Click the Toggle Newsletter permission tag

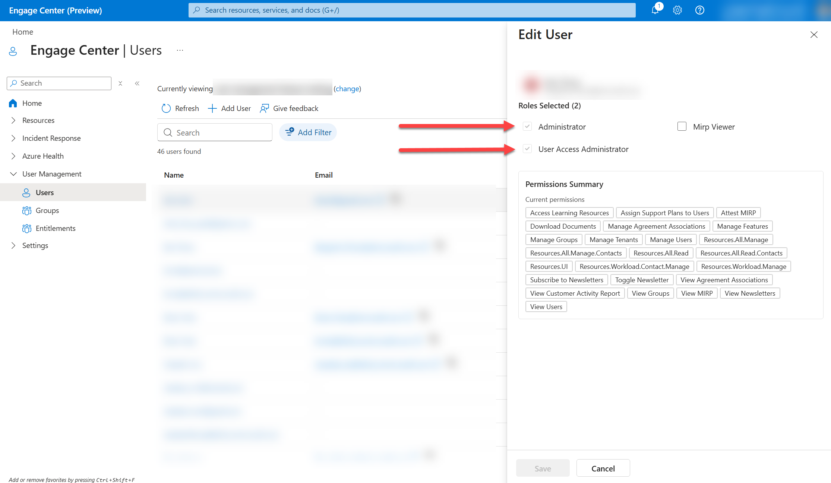pyautogui.click(x=642, y=280)
